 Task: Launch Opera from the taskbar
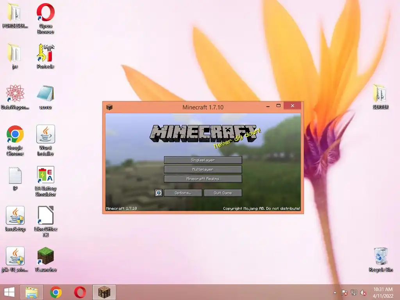click(x=80, y=292)
